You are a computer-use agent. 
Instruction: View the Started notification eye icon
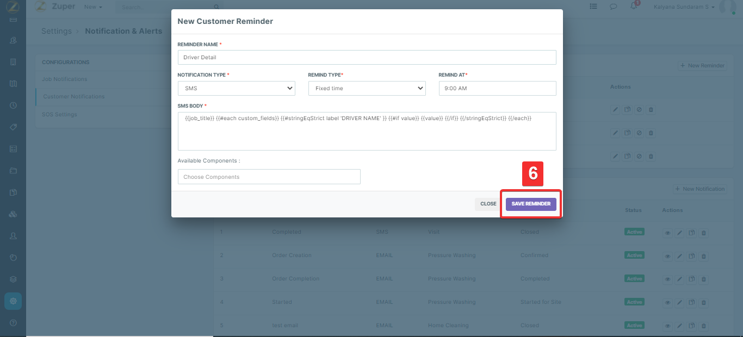pyautogui.click(x=668, y=303)
